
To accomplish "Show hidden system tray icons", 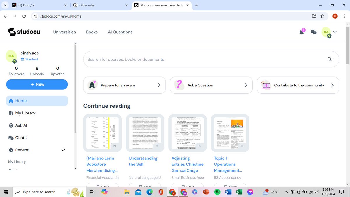I will (286, 192).
